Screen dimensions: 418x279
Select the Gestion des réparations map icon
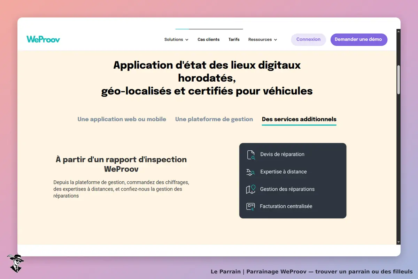pos(251,189)
